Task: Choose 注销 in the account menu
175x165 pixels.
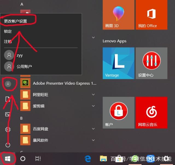Action: (x=8, y=42)
